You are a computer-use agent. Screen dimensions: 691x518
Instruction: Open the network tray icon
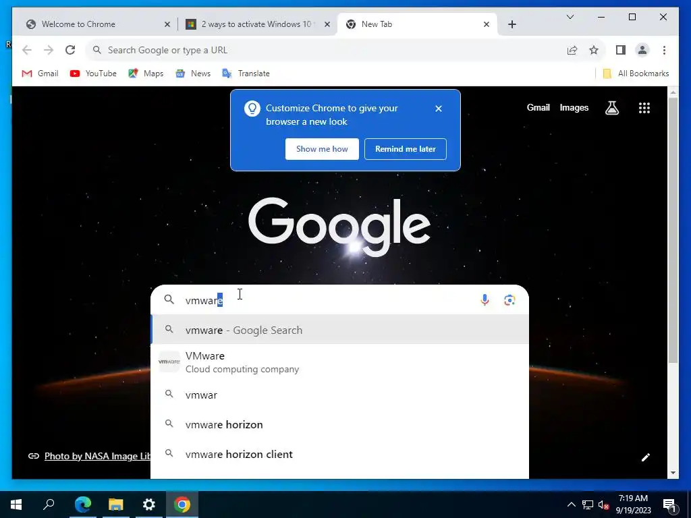click(x=588, y=505)
